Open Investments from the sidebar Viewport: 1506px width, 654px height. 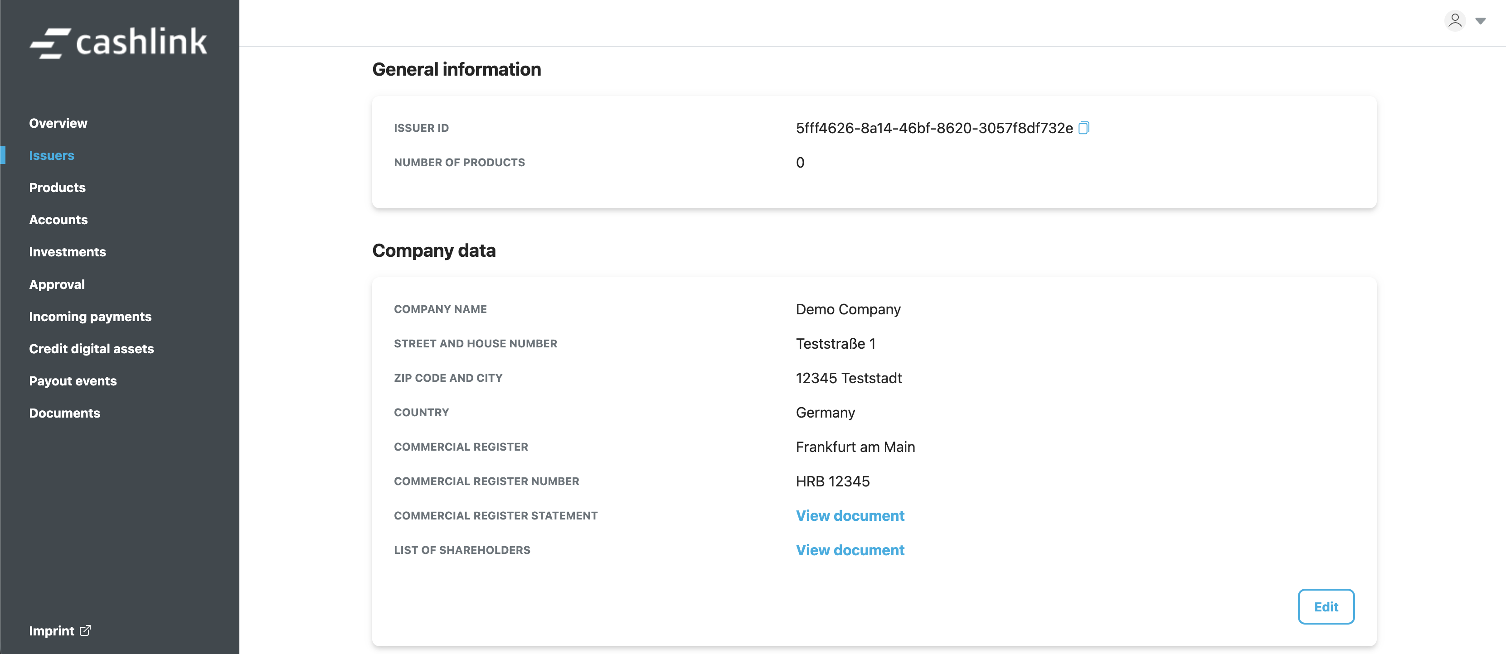pos(67,252)
